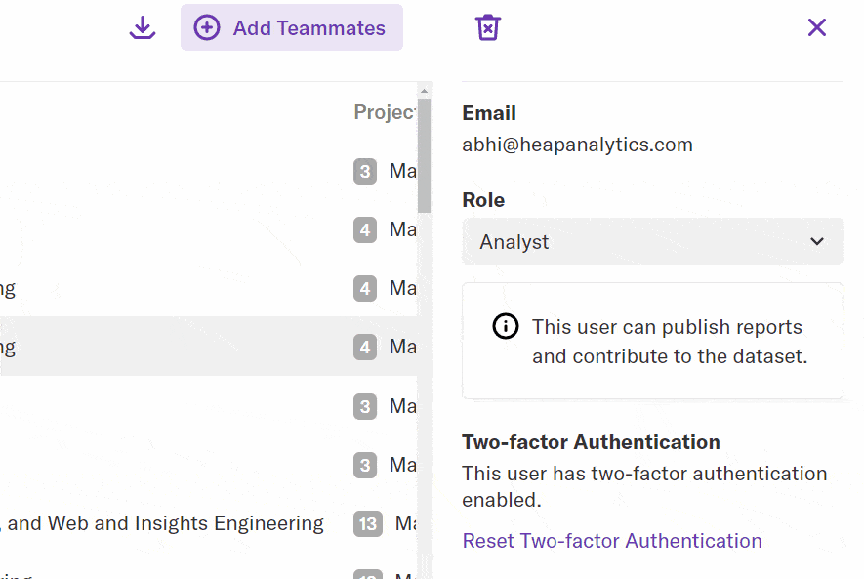
Task: Click the role description info box
Action: coord(652,341)
